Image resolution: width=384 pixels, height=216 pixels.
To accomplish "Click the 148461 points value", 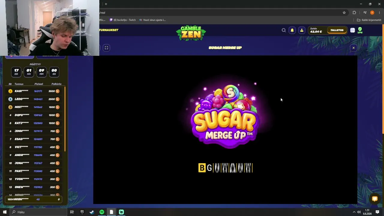I will (x=38, y=99).
